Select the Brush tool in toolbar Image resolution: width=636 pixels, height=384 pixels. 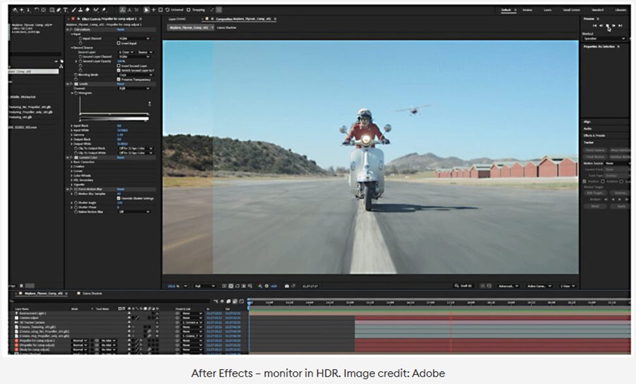click(x=74, y=9)
